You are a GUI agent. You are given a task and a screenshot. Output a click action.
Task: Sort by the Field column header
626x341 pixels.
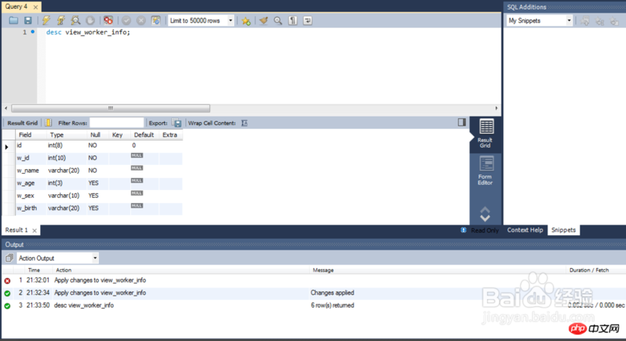[31, 135]
